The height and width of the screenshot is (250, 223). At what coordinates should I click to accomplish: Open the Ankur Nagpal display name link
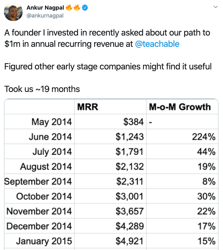pos(45,8)
